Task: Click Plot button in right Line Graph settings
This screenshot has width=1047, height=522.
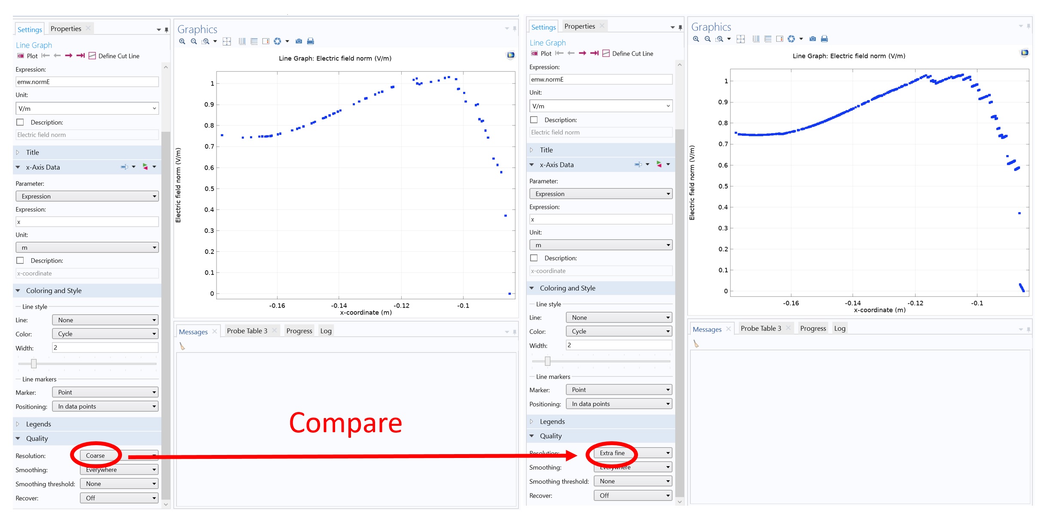Action: 541,53
